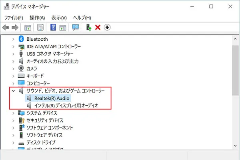Viewport: 240px width, 160px height.
Task: Click the red X uninstall device icon
Action: [98, 28]
